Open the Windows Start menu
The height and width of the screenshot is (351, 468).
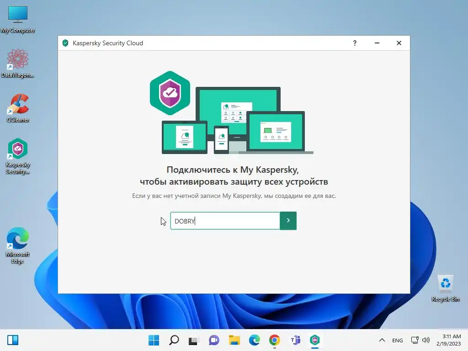tap(154, 340)
